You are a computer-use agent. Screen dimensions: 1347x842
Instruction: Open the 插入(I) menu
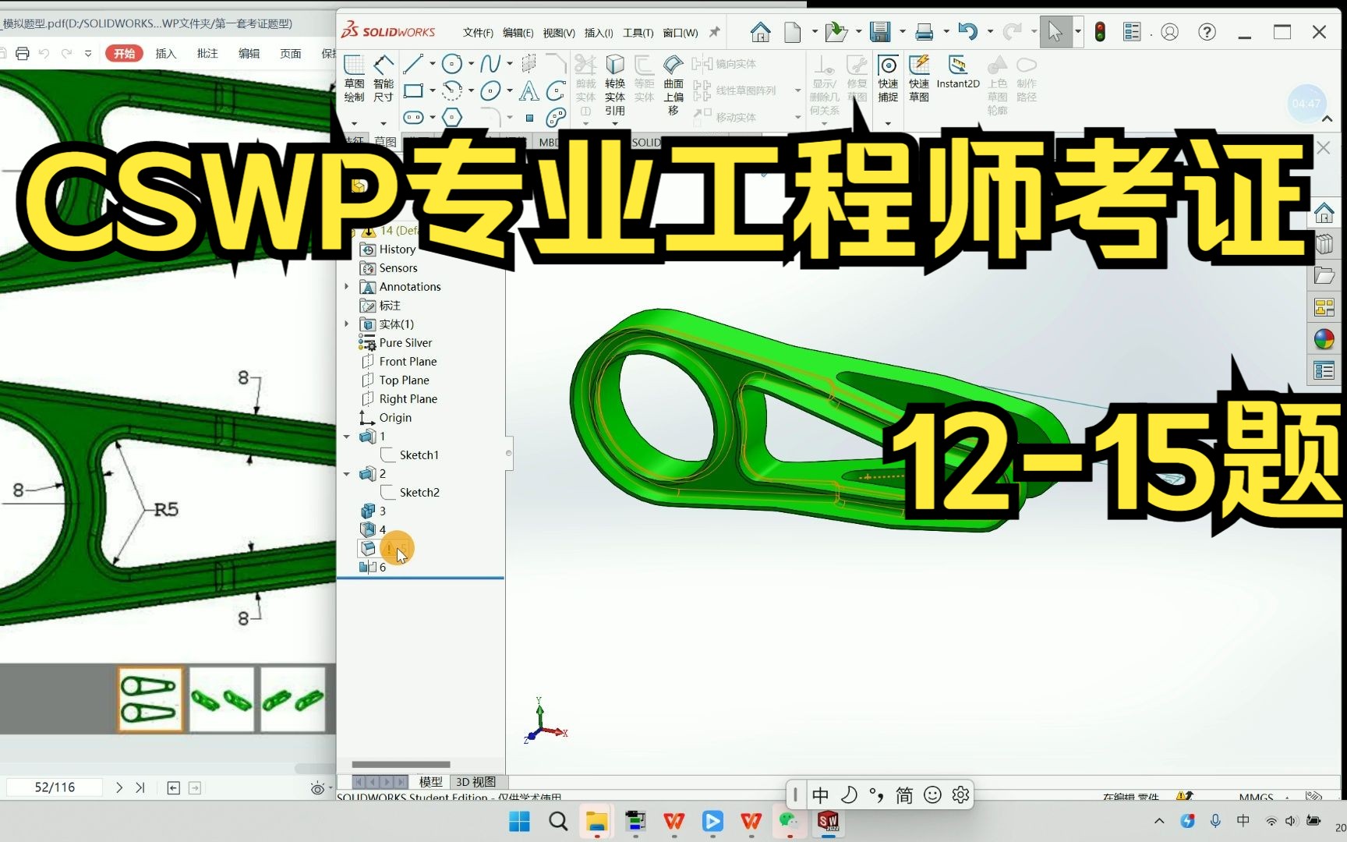click(x=599, y=33)
